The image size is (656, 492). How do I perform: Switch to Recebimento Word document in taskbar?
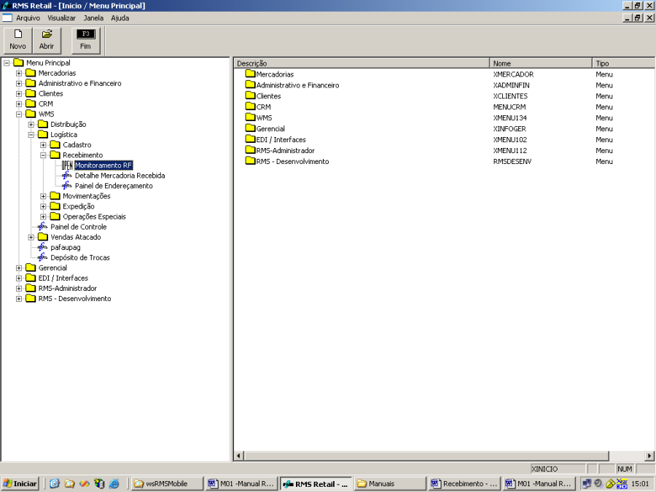(x=465, y=484)
